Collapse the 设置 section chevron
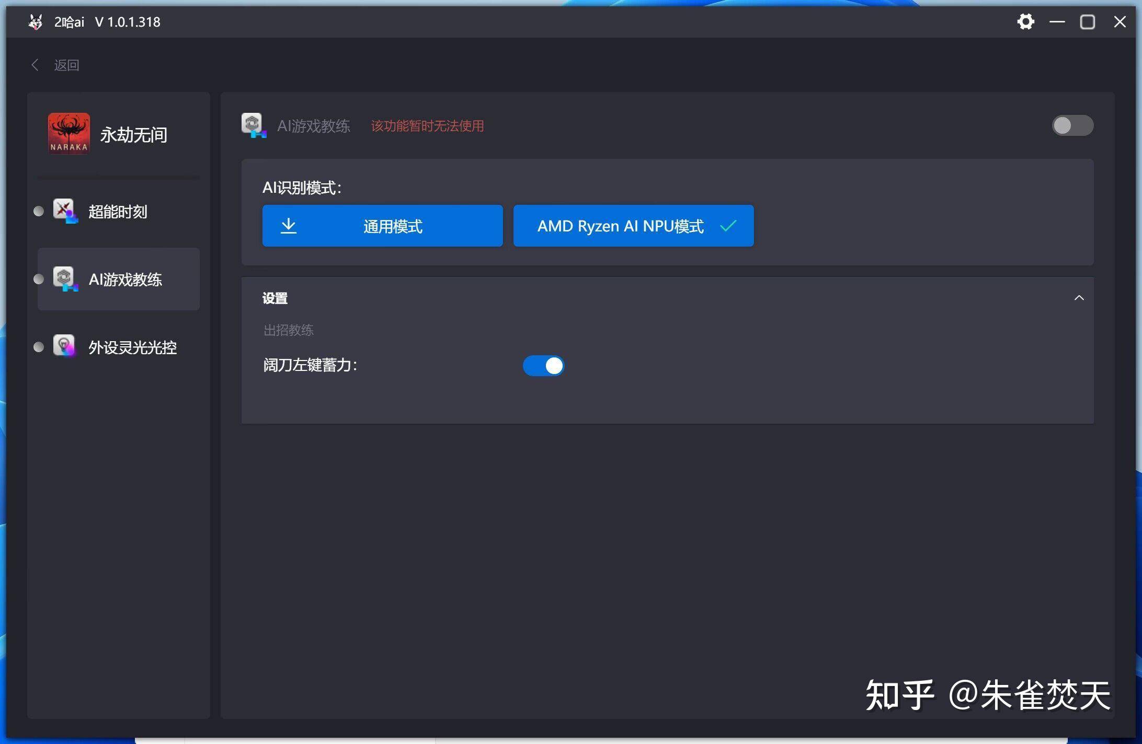Viewport: 1142px width, 744px height. tap(1079, 298)
